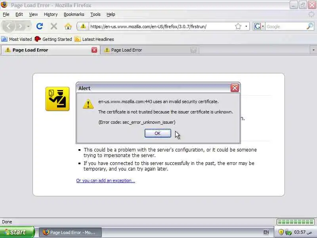
Task: Open the Google search engine selector
Action: (x=259, y=26)
